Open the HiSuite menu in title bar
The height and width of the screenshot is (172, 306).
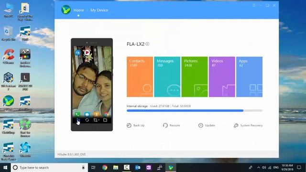coord(254,5)
